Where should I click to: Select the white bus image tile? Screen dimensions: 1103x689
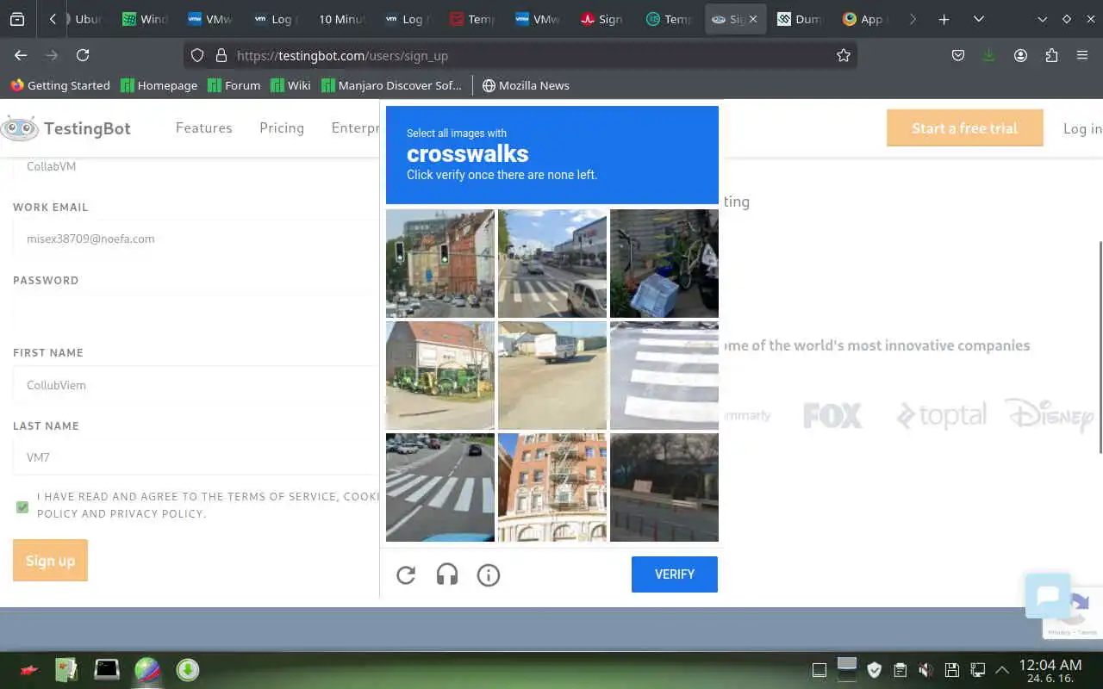552,376
